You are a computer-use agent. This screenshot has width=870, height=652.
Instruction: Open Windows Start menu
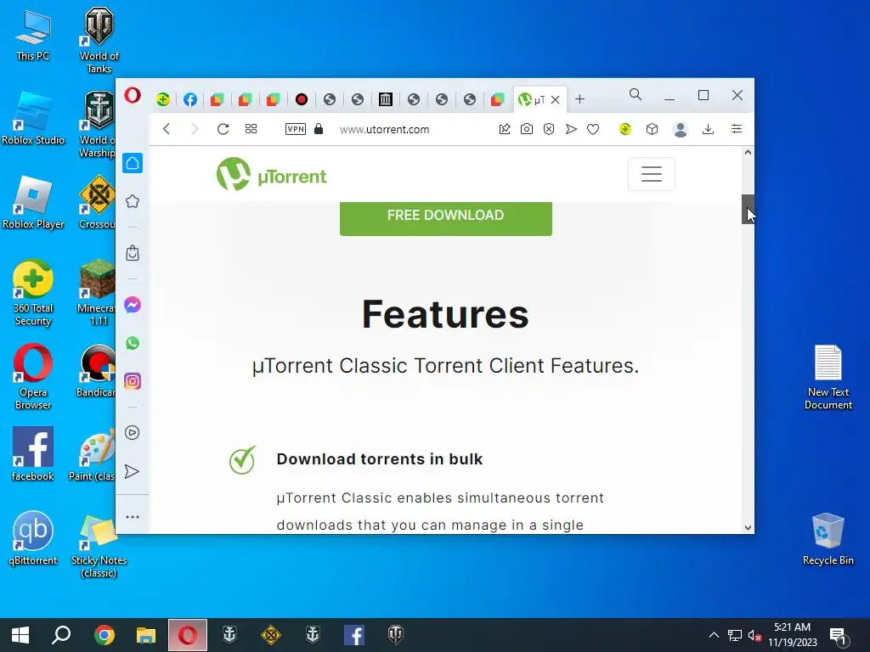coord(20,635)
